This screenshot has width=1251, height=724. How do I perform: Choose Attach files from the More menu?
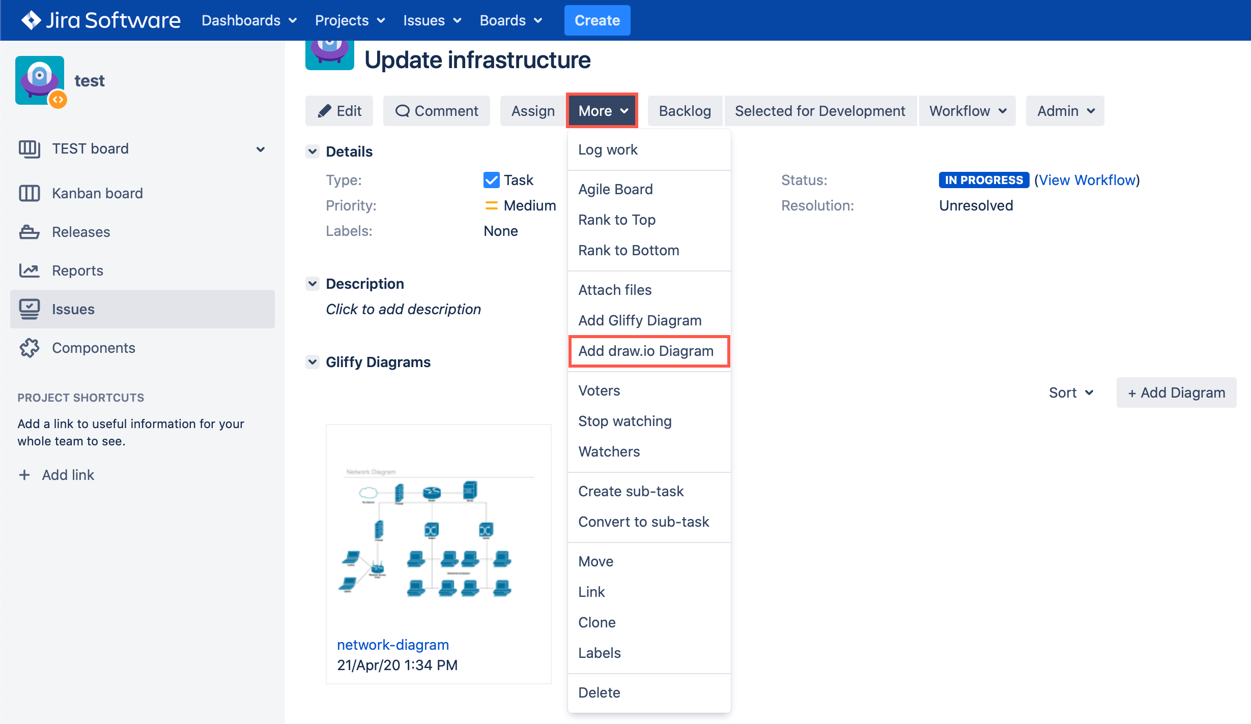pyautogui.click(x=614, y=289)
